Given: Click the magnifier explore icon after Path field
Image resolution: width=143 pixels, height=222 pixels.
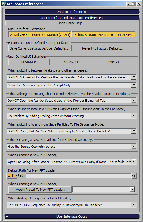Looking at the screenshot, I should click(x=134, y=175).
